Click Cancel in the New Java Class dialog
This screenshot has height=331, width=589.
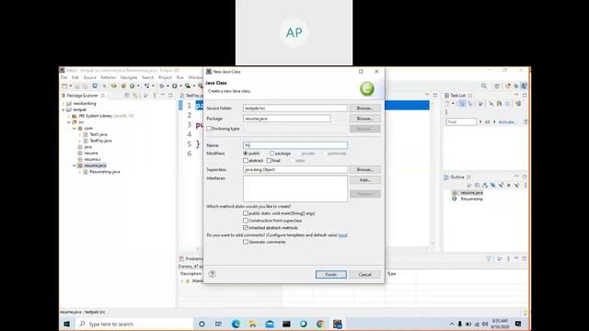coord(364,274)
